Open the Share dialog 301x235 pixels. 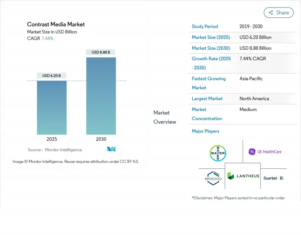click(x=278, y=12)
